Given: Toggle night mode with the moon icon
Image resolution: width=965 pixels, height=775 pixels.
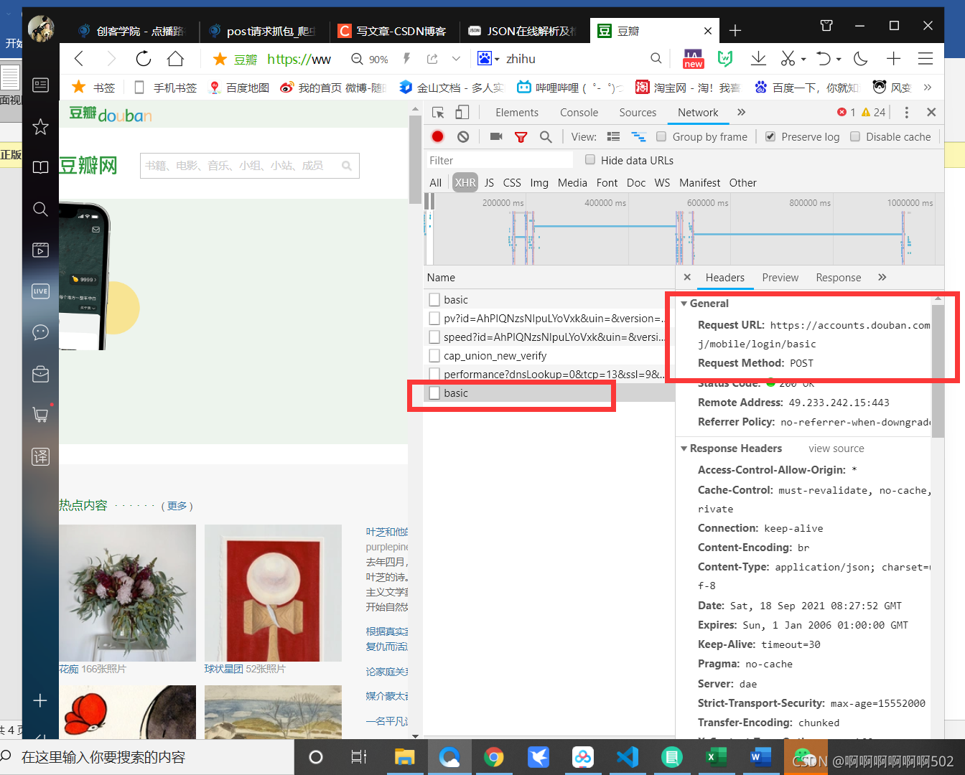Looking at the screenshot, I should click(x=861, y=59).
